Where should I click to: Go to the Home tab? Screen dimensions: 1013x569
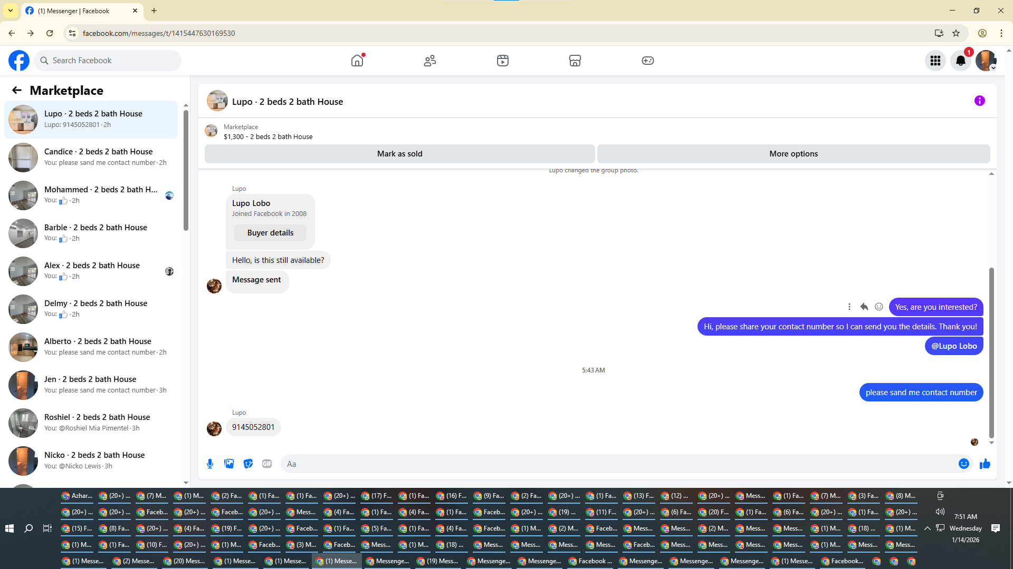357,61
